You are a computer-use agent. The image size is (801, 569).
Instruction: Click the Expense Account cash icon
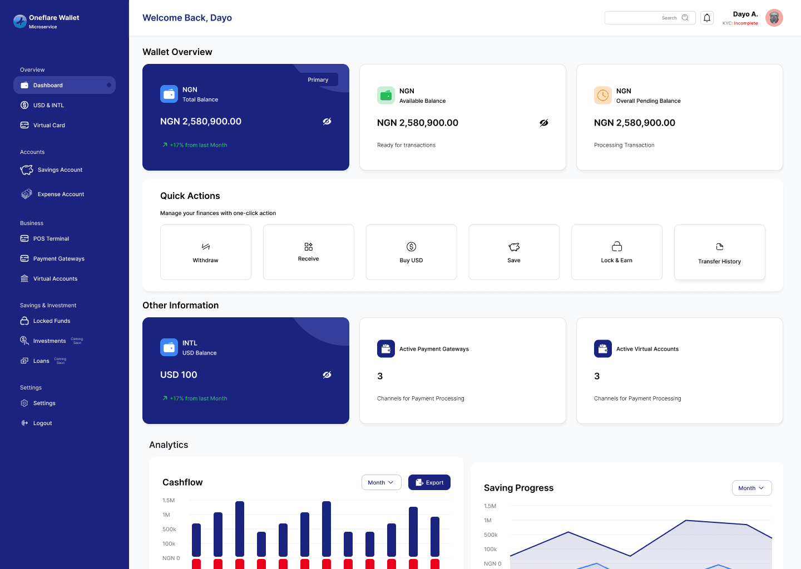pos(27,194)
